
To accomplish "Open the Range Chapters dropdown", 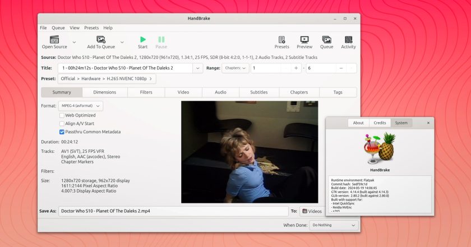I will pos(235,68).
